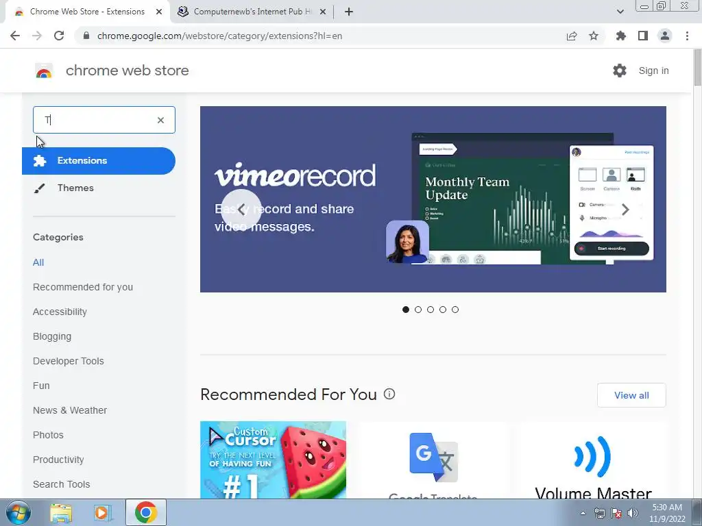Open the Vimeo Record banner
The width and height of the screenshot is (702, 526).
433,199
